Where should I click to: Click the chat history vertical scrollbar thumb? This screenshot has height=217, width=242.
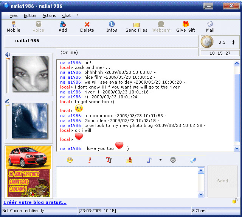tap(237, 108)
